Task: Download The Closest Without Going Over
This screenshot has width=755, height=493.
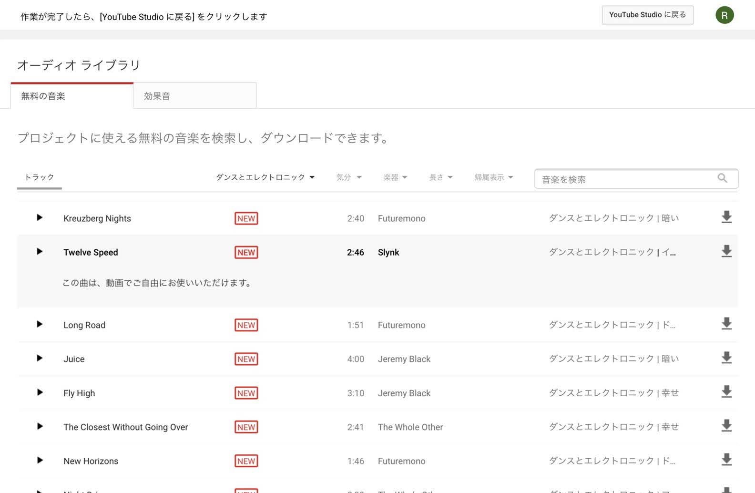Action: pos(726,426)
